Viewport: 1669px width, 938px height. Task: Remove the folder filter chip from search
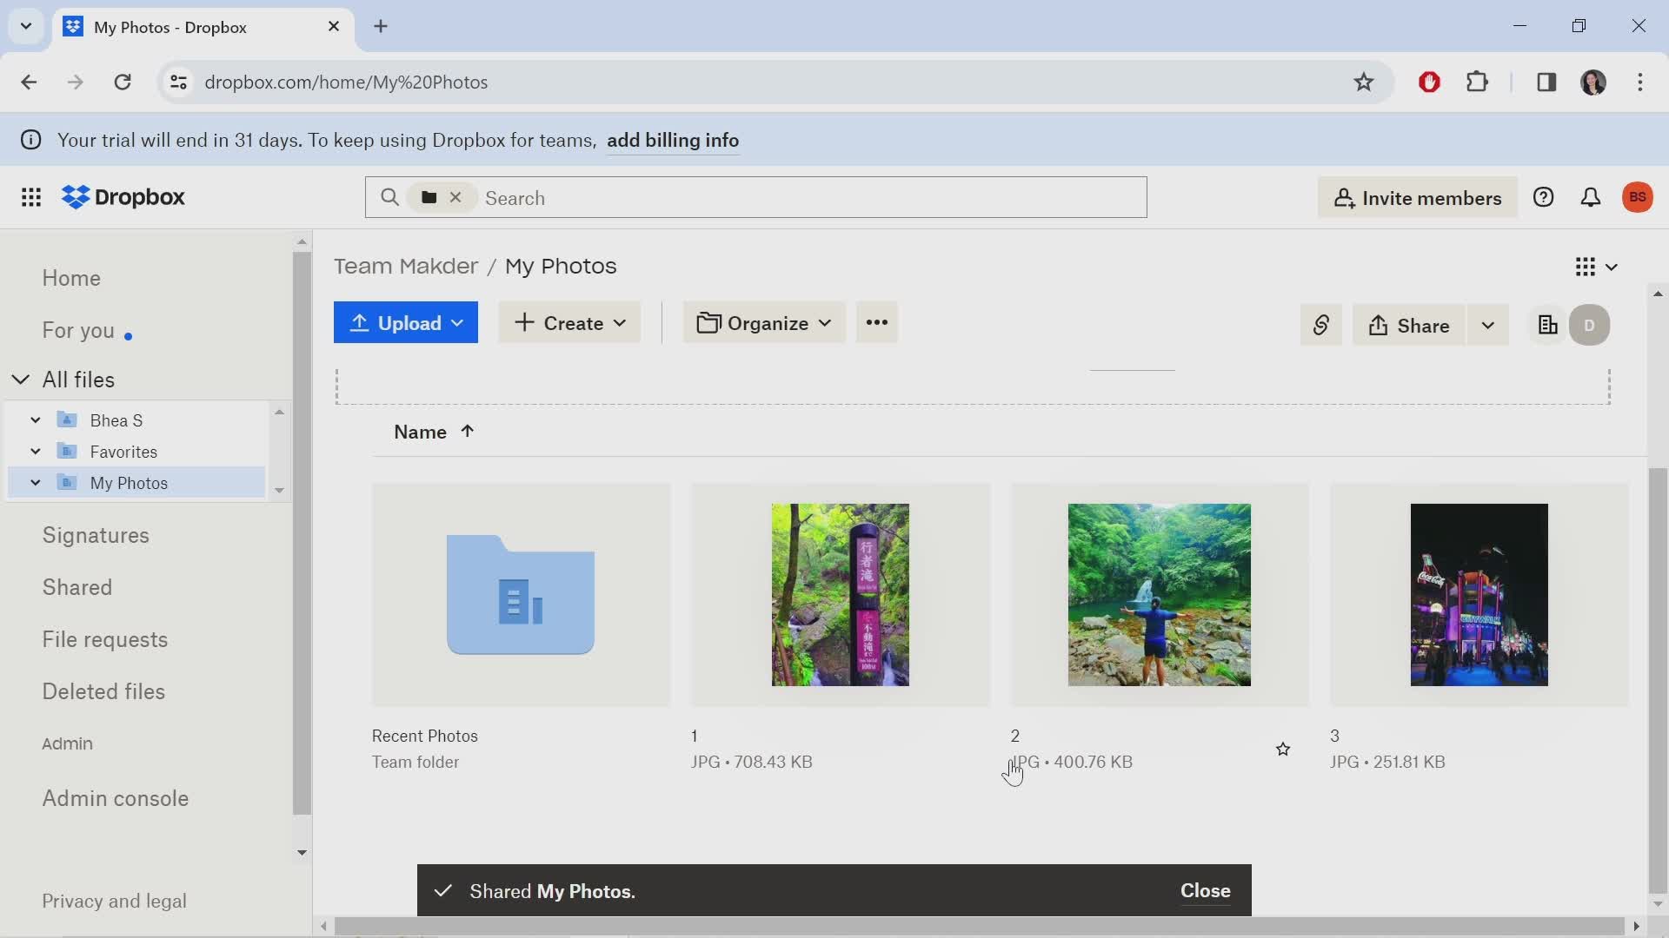click(x=455, y=198)
